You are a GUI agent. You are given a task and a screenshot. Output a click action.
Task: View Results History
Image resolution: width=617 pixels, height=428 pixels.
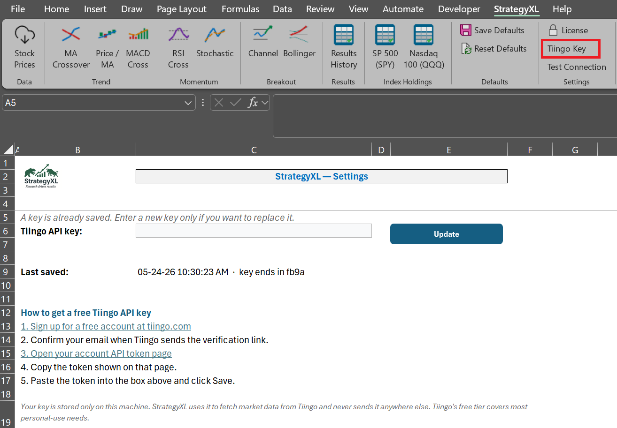point(344,47)
